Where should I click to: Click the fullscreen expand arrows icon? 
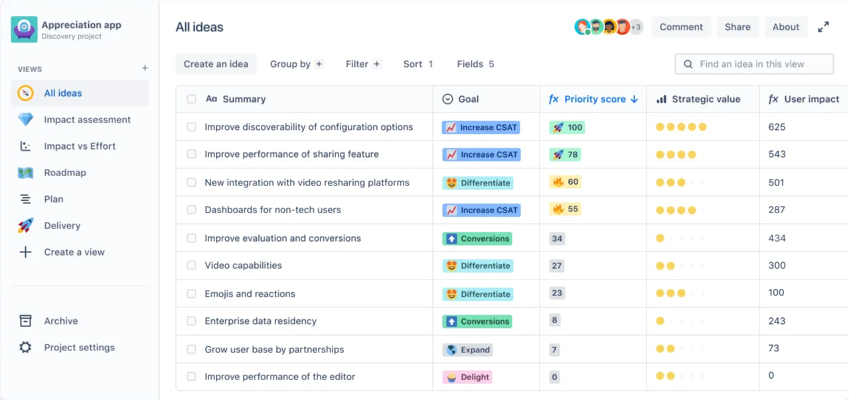click(x=823, y=26)
